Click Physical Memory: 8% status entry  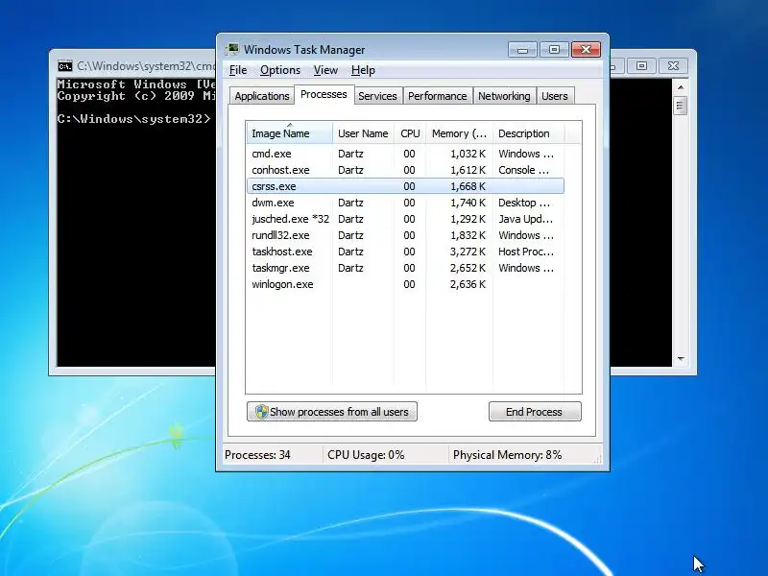pos(508,454)
